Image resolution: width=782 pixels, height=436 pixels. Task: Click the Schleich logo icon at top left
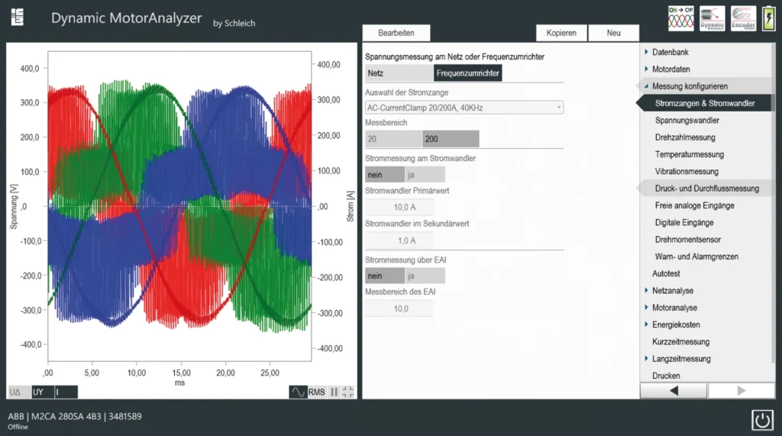click(17, 17)
